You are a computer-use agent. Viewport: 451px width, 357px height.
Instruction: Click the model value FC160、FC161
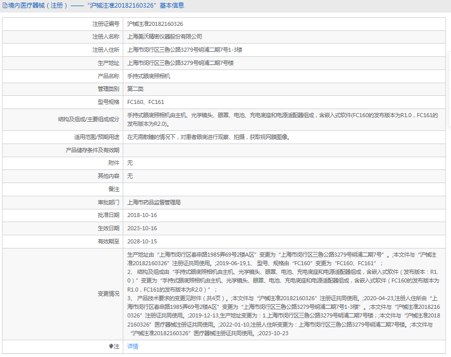tap(146, 102)
